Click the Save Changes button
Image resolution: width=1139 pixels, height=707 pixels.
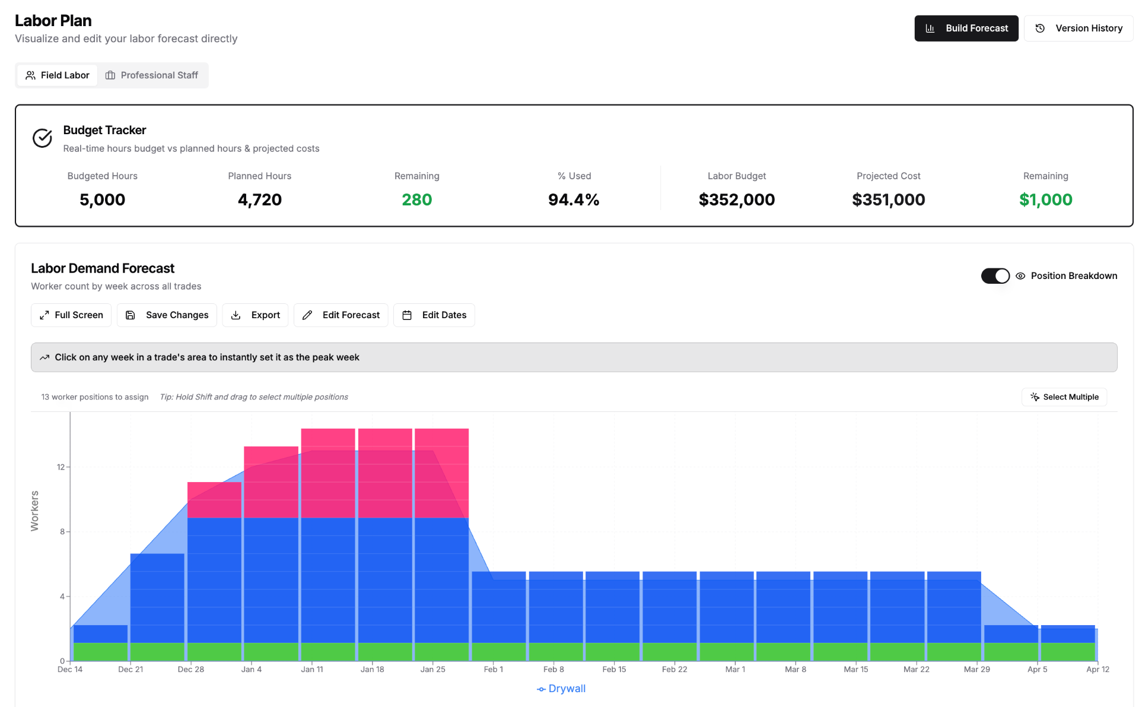[167, 315]
